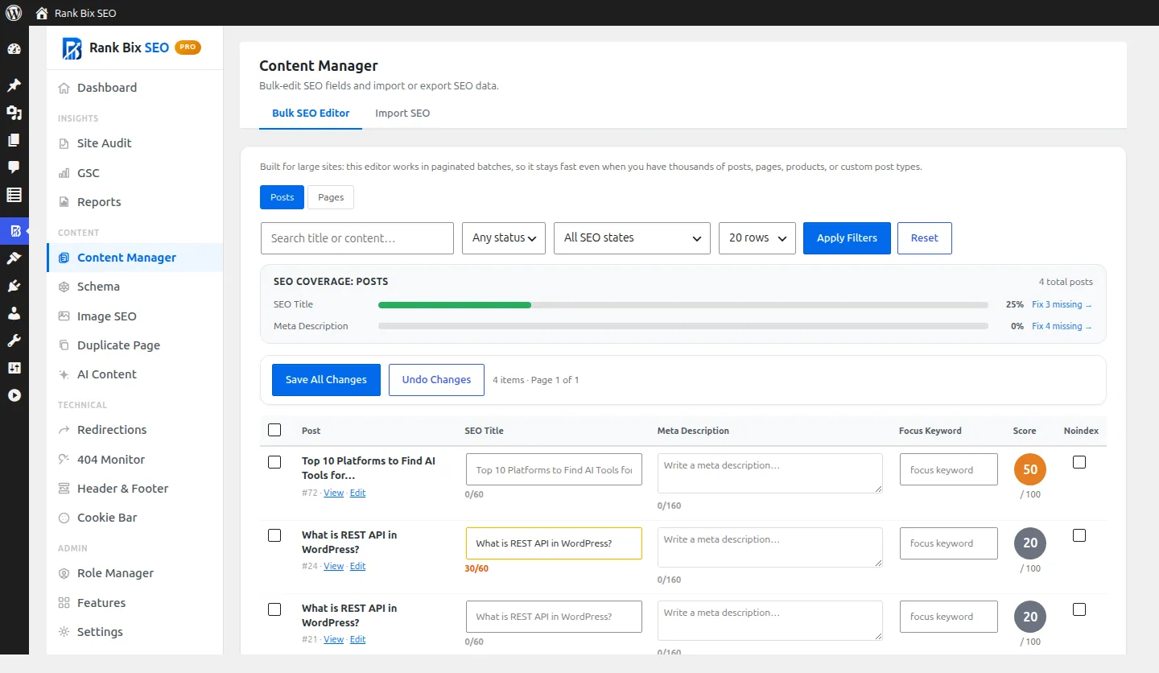The height and width of the screenshot is (673, 1159).
Task: Click the meta description box for post #72
Action: (x=770, y=473)
